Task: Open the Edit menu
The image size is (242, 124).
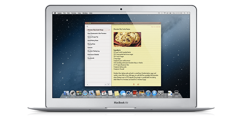Action: click(x=69, y=13)
